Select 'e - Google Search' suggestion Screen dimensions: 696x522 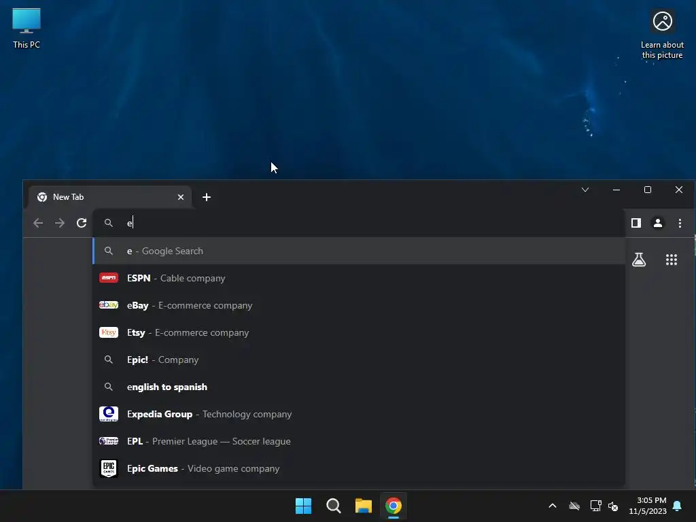point(359,251)
